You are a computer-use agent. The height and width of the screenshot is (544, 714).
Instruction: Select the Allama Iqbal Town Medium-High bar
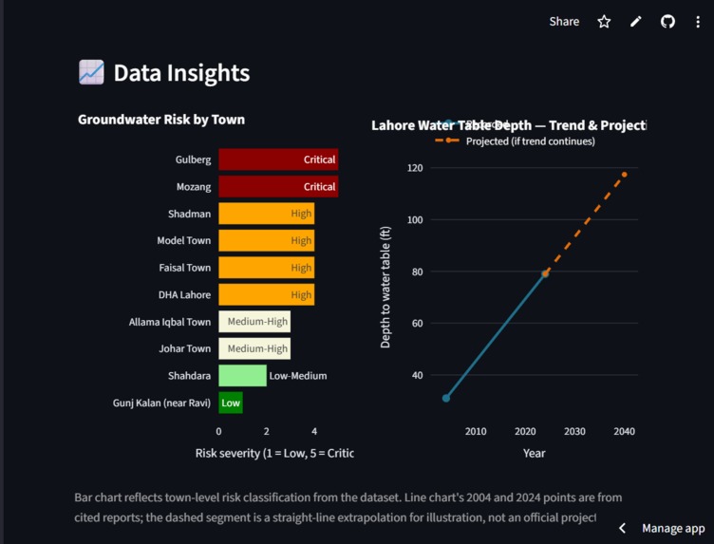coord(254,322)
